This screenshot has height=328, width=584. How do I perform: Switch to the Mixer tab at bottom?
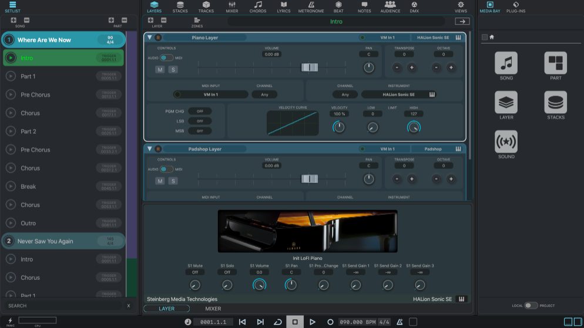tap(213, 309)
